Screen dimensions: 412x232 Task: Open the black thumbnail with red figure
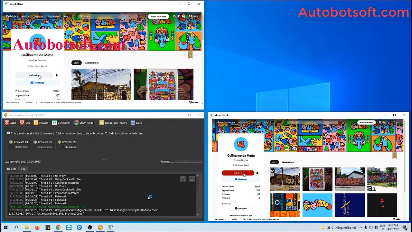382,205
